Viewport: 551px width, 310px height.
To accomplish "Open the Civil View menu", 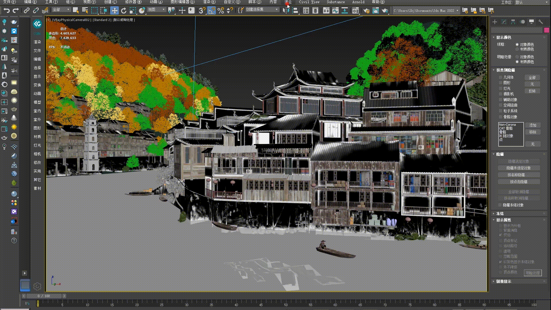I will coord(309,2).
